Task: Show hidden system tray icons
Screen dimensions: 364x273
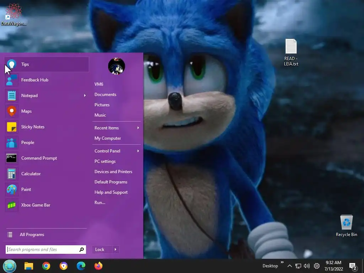Action: coord(289,266)
